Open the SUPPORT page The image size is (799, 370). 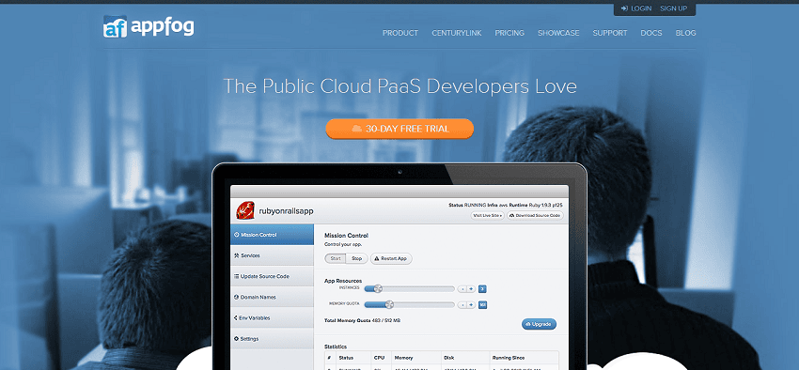pyautogui.click(x=610, y=33)
